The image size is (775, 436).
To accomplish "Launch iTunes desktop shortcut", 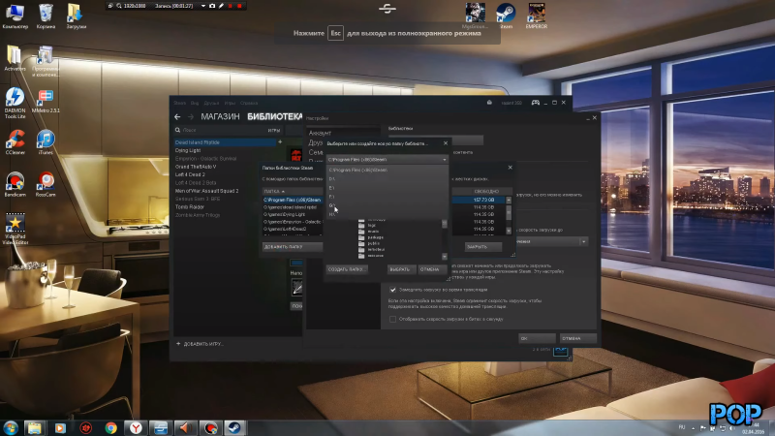I will coord(46,142).
